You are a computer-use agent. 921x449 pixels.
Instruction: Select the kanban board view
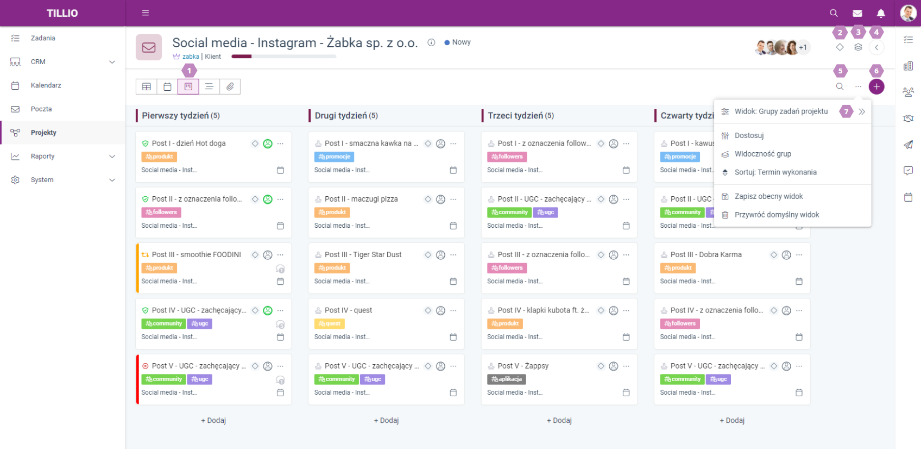click(188, 86)
